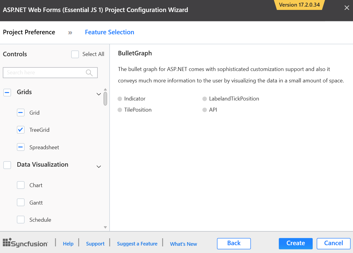The width and height of the screenshot is (353, 253).
Task: Click the Create button
Action: tap(296, 244)
